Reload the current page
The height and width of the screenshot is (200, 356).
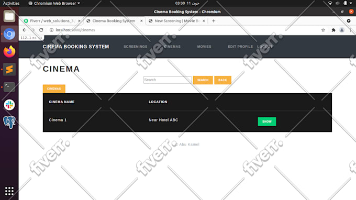point(41,30)
